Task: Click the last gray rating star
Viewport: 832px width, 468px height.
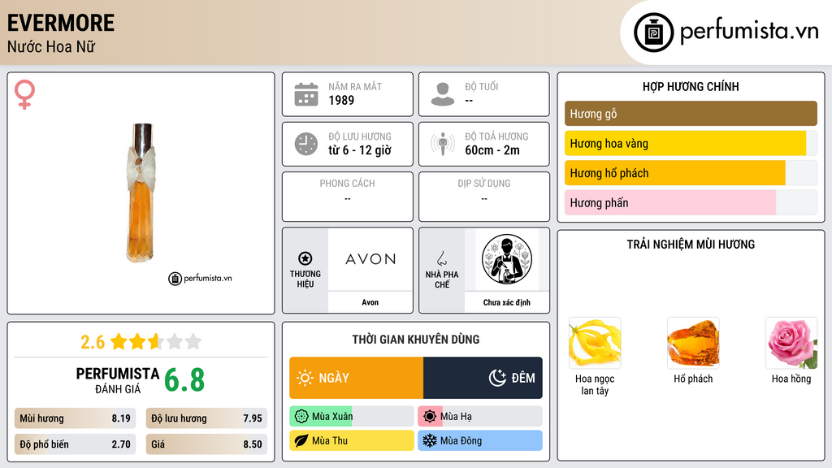Action: click(x=193, y=341)
